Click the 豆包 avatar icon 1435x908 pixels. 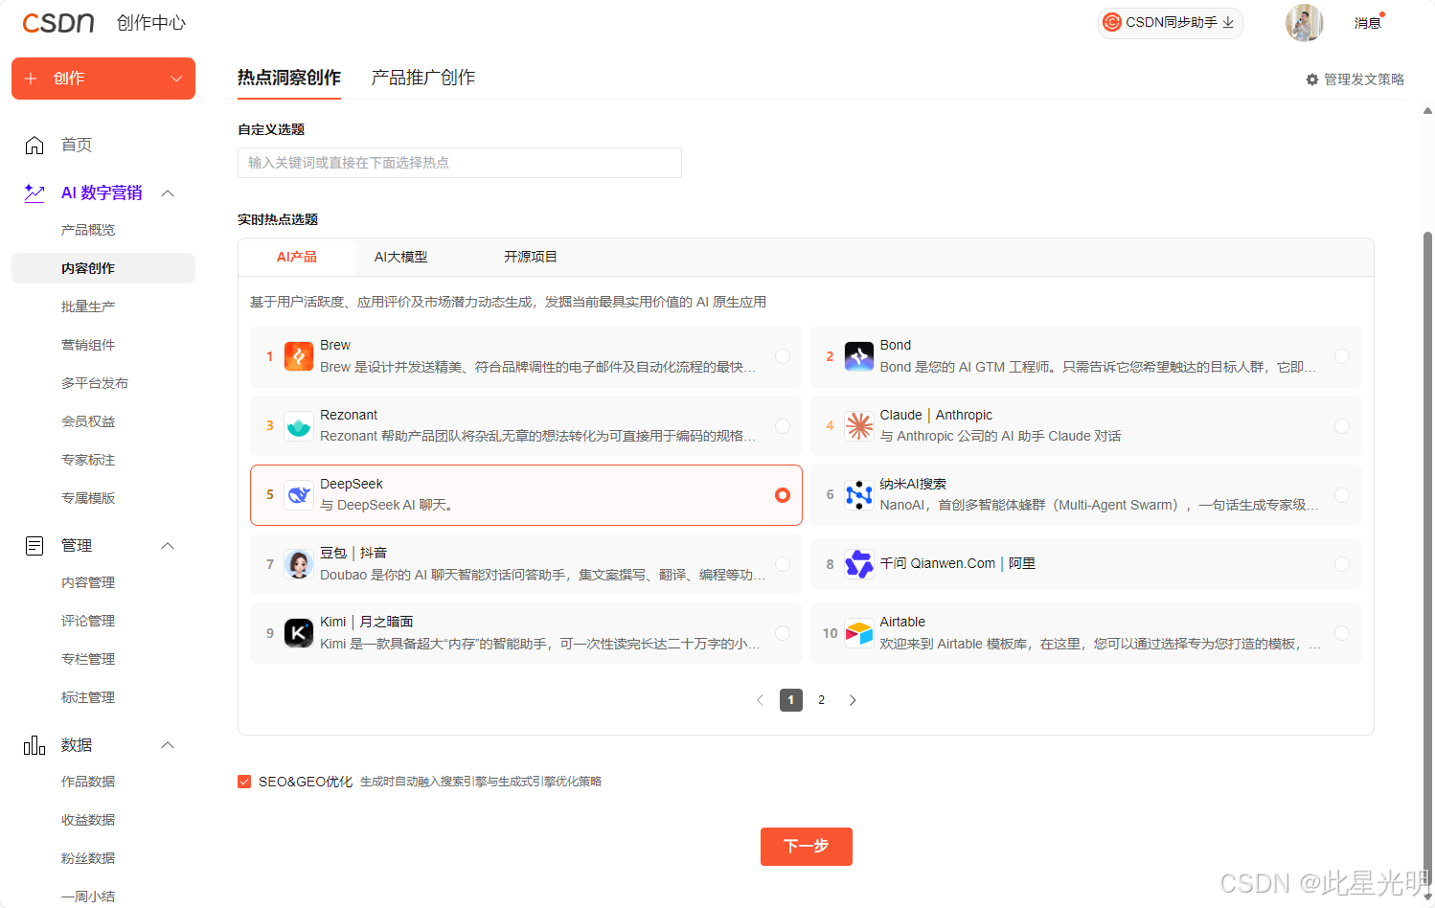point(299,564)
